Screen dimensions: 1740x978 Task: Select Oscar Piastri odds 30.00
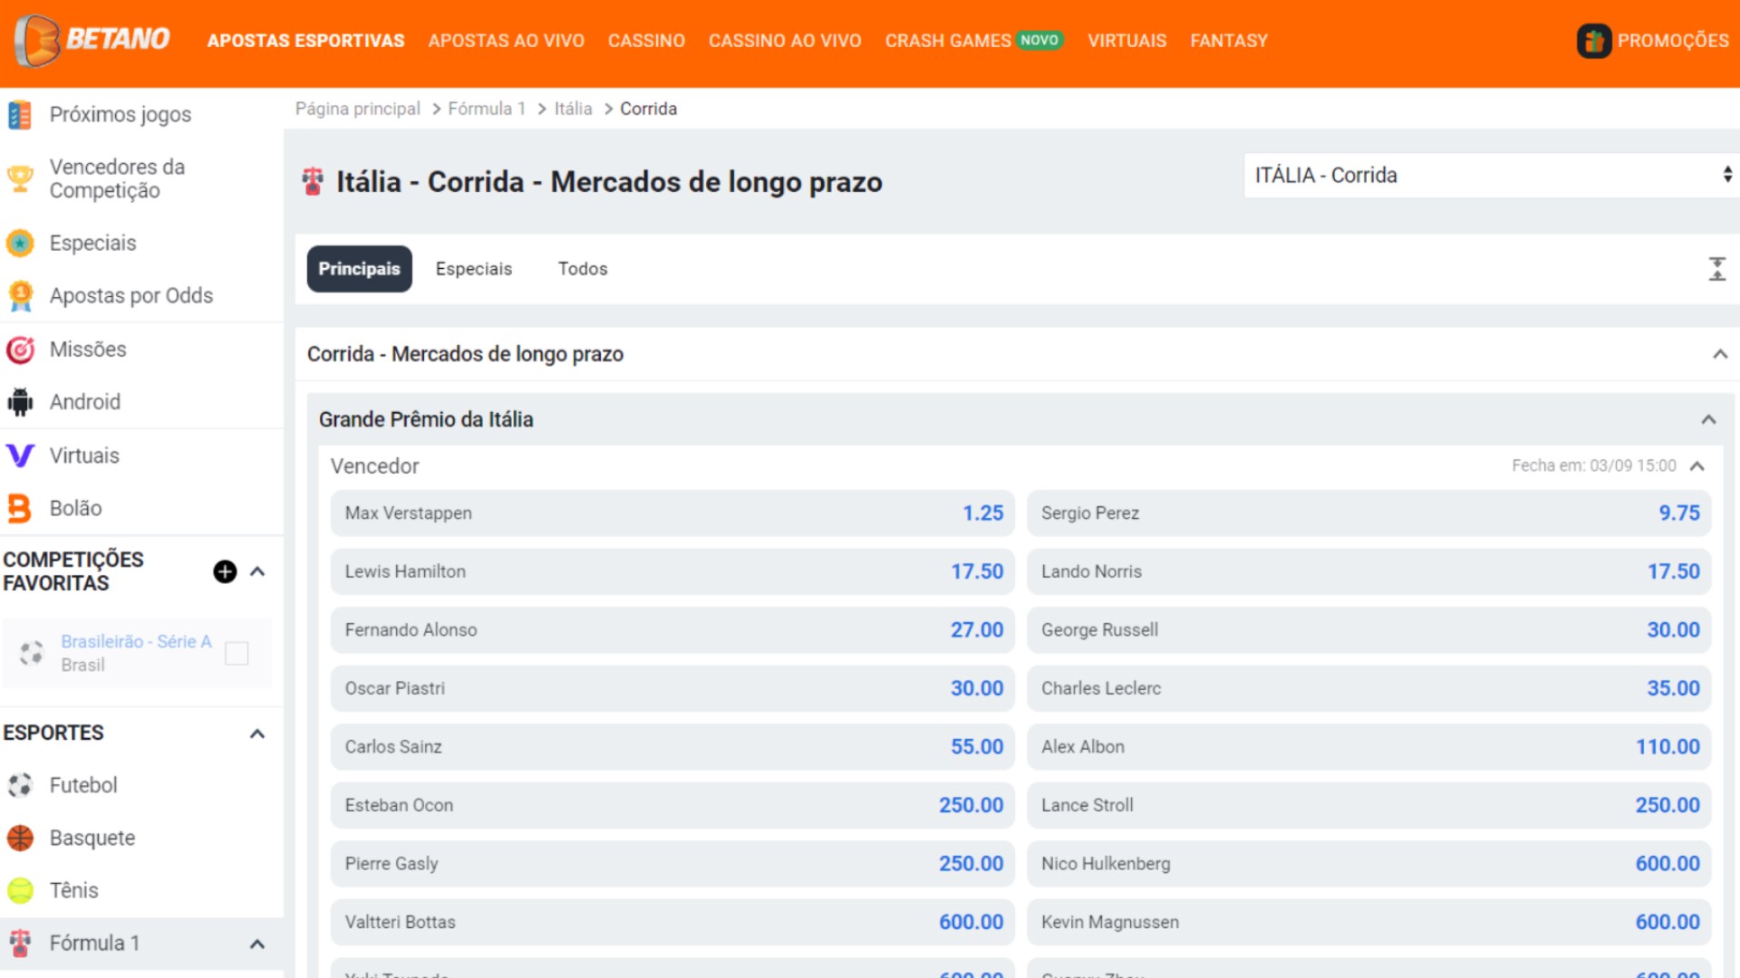pos(672,688)
